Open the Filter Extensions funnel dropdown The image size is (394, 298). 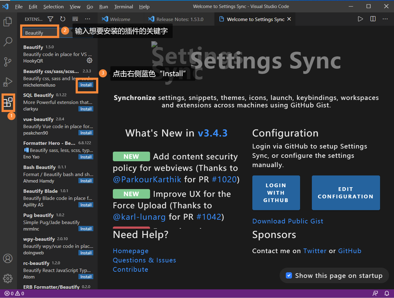pos(50,19)
